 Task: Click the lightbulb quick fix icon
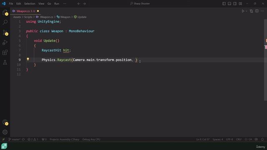(28, 59)
